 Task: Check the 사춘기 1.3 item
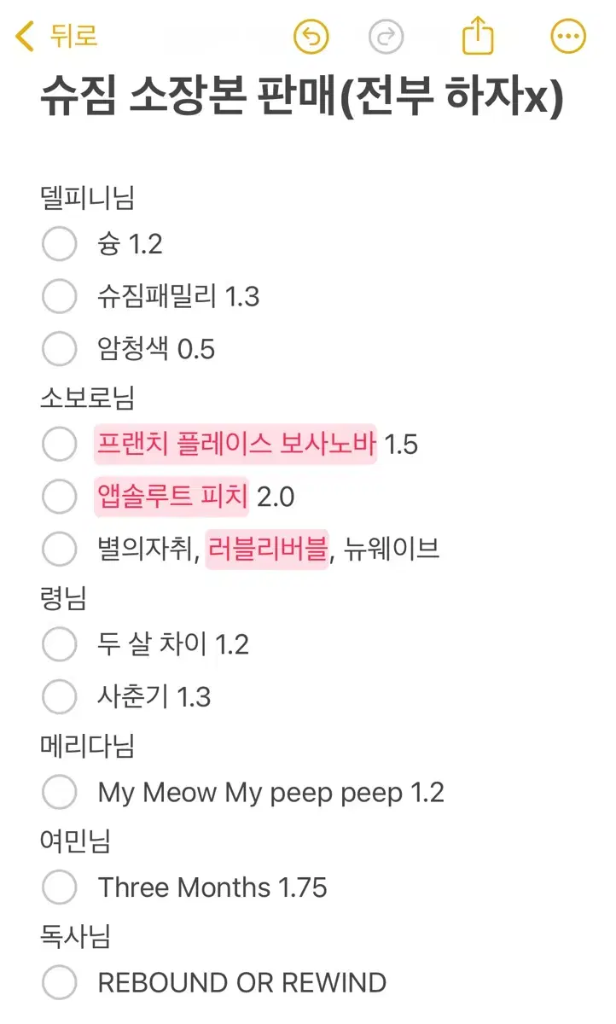tap(60, 697)
